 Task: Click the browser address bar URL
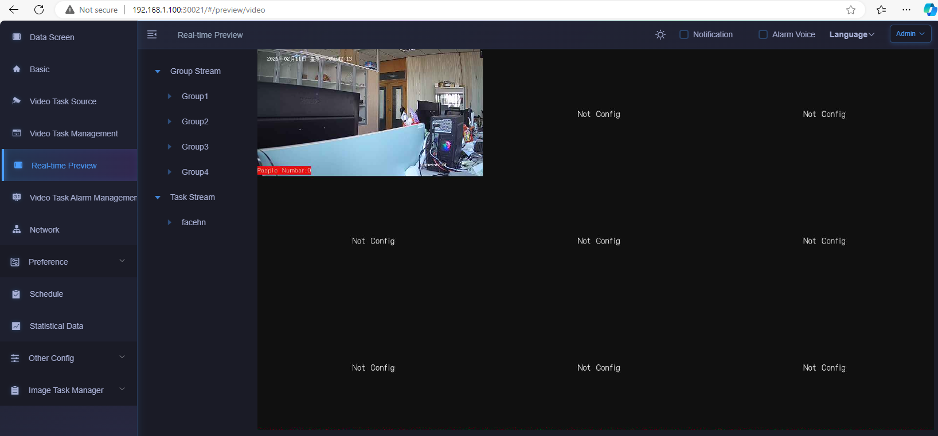tap(198, 10)
